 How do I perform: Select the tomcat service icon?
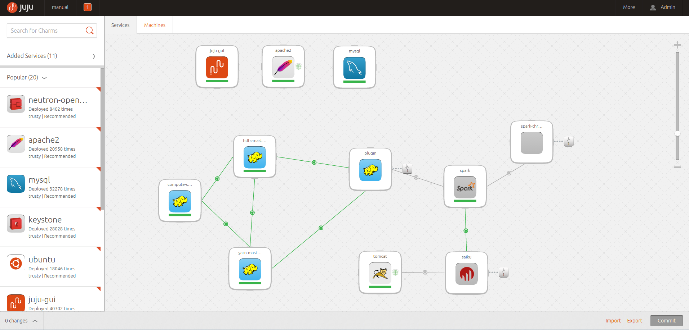(380, 273)
